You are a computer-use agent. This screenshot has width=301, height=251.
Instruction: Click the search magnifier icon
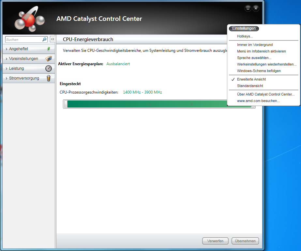(x=44, y=39)
